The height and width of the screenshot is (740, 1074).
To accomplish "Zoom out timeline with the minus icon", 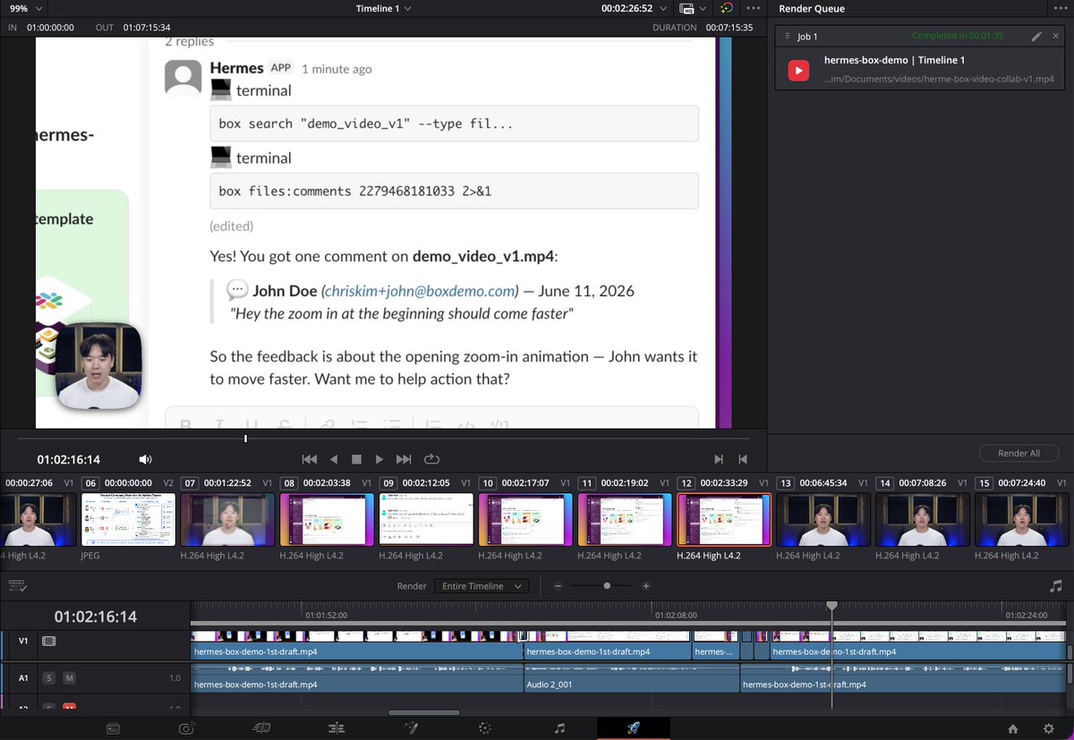I will click(x=558, y=586).
